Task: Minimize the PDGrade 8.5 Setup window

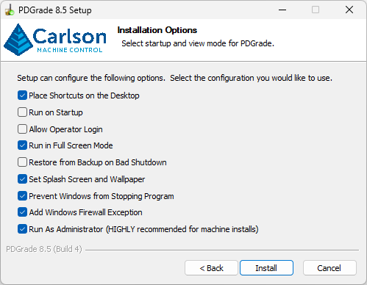Action: 282,10
